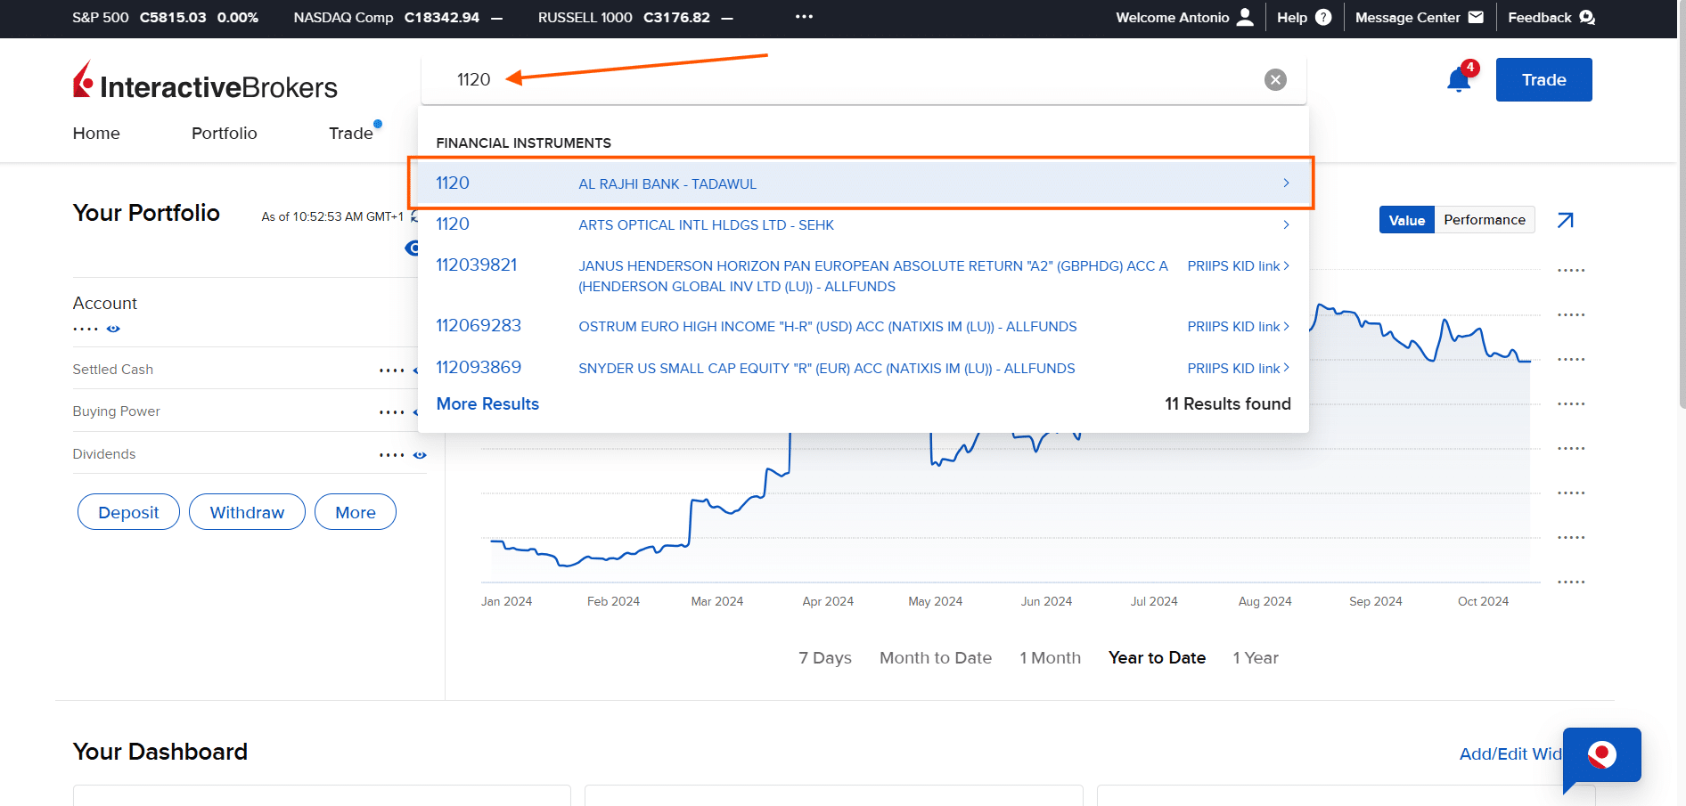Toggle portfolio value visibility eye near timestamp
The height and width of the screenshot is (806, 1686).
413,248
